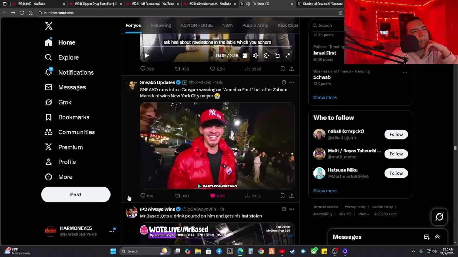This screenshot has width=458, height=257.
Task: Play the top video
Action: (146, 56)
